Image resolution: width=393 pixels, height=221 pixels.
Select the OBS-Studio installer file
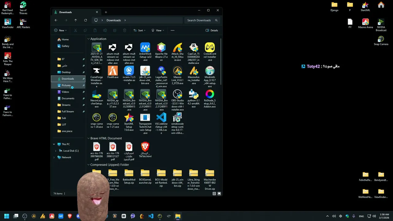tap(177, 100)
